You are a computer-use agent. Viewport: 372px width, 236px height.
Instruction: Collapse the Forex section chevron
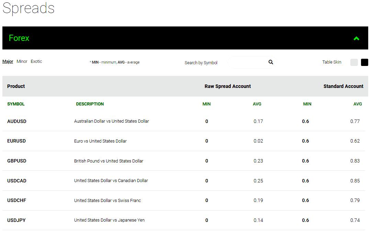pyautogui.click(x=356, y=38)
